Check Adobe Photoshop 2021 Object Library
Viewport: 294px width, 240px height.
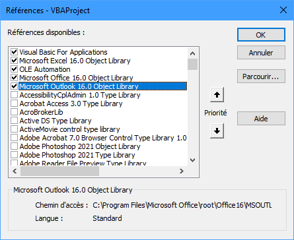[x=14, y=146]
